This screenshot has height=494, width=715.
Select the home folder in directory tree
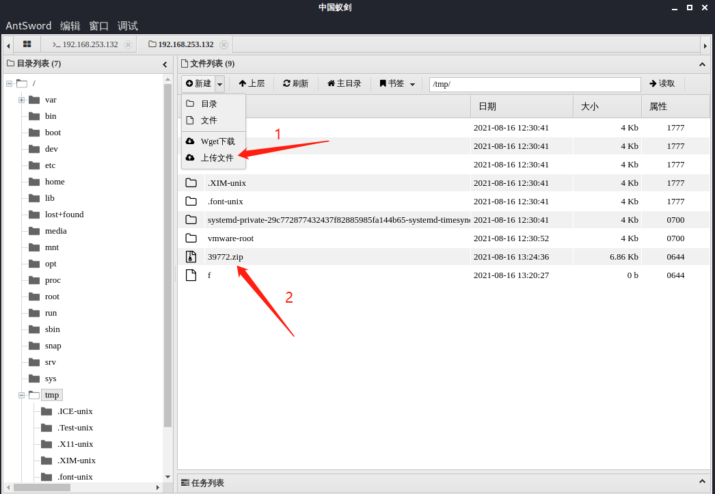[x=55, y=182]
